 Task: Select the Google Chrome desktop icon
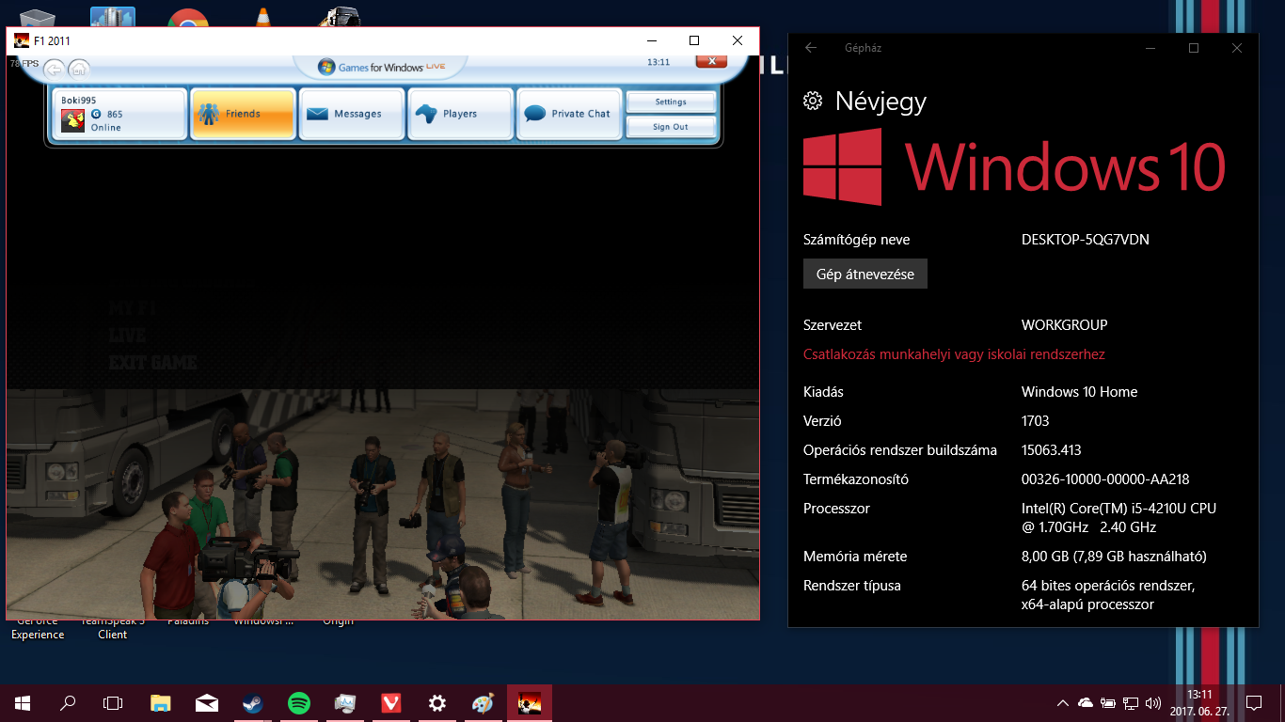tap(188, 17)
